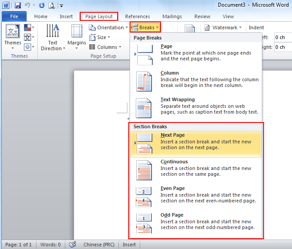Image resolution: width=292 pixels, height=249 pixels.
Task: Expand the Size dropdown
Action: coord(103,37)
